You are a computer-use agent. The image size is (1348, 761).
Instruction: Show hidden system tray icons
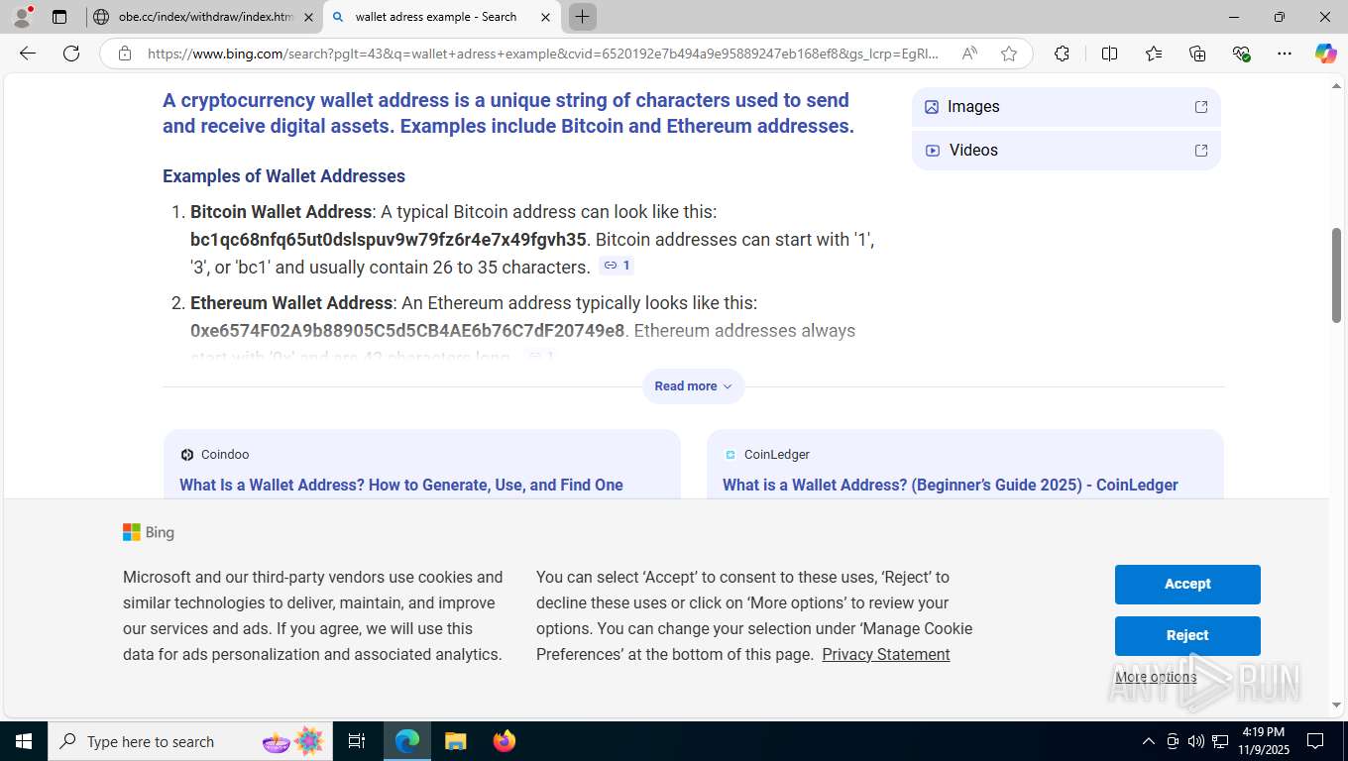(x=1148, y=741)
